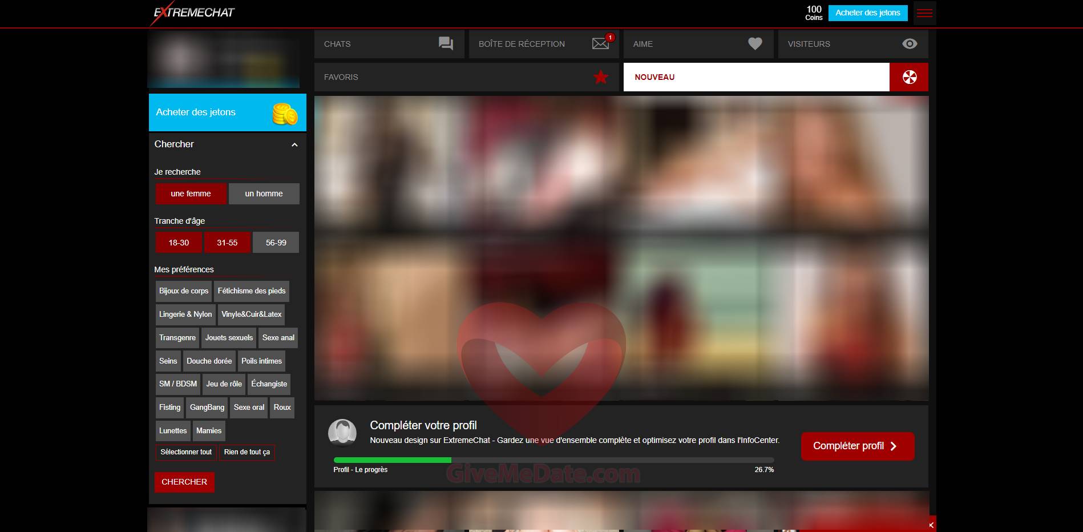Toggle the 18-30 age range
1083x532 pixels.
click(179, 243)
